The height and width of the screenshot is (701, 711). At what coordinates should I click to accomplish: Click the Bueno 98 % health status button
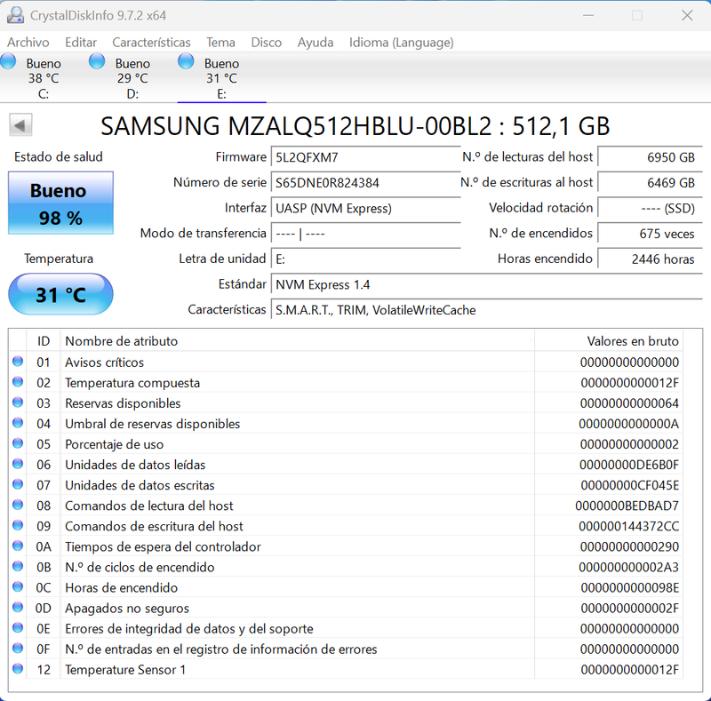pyautogui.click(x=60, y=203)
